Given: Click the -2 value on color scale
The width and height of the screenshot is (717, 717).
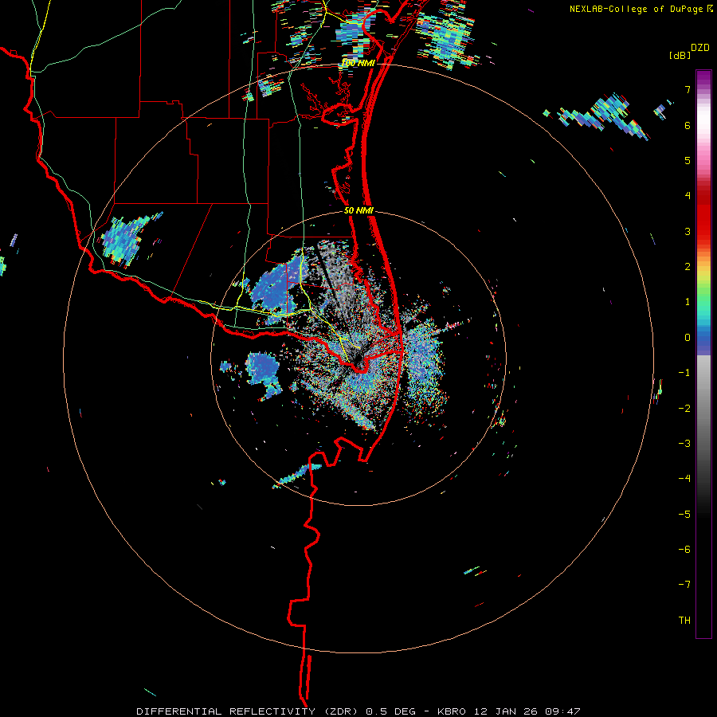Looking at the screenshot, I should tap(684, 409).
